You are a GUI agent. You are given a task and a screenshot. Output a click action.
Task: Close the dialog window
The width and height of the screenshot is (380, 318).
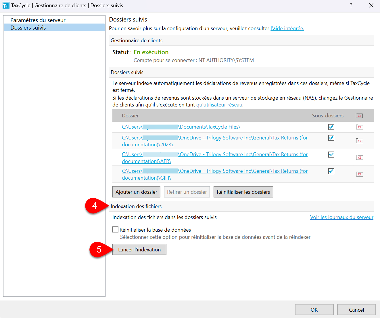click(x=371, y=5)
